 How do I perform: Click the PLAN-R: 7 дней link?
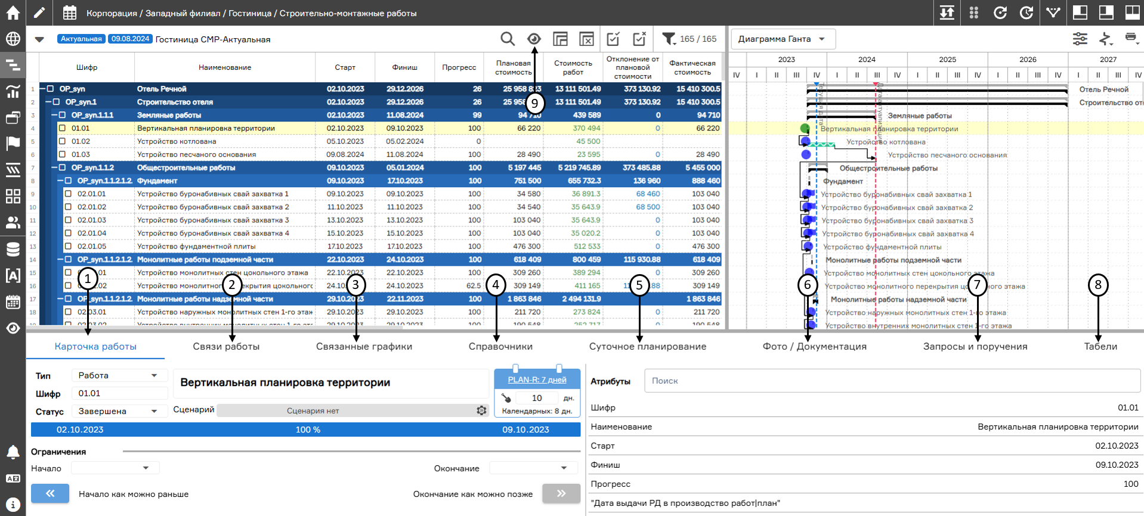pos(537,380)
